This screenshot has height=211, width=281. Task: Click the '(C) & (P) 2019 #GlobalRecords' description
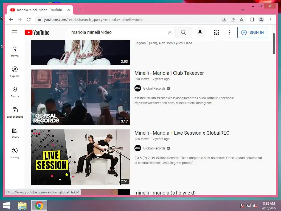click(x=198, y=160)
